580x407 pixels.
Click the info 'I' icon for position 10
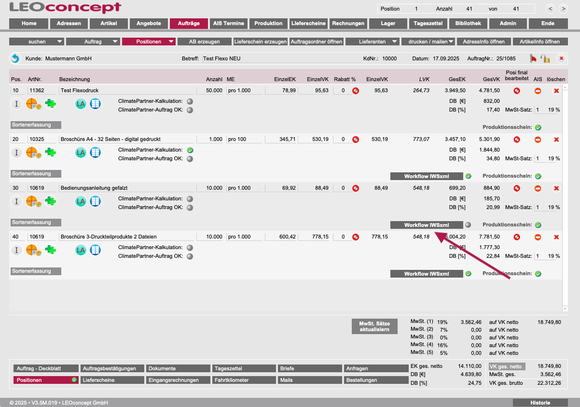16,103
